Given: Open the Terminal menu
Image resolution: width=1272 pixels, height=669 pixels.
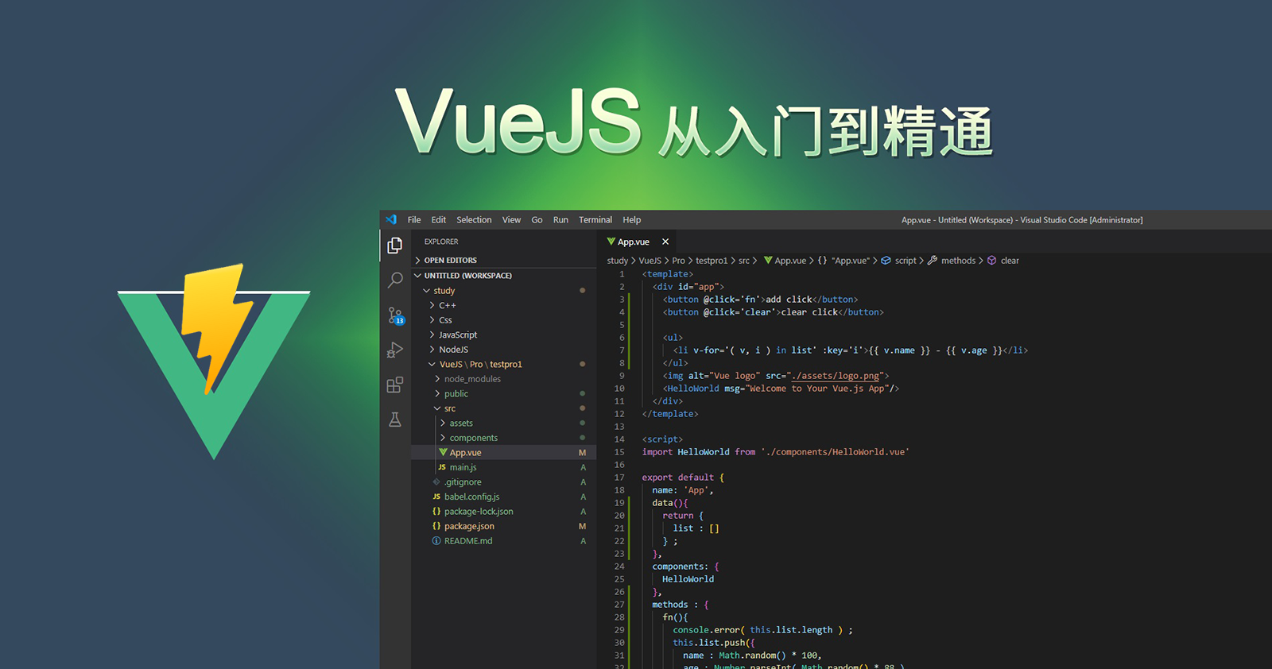Looking at the screenshot, I should 595,220.
